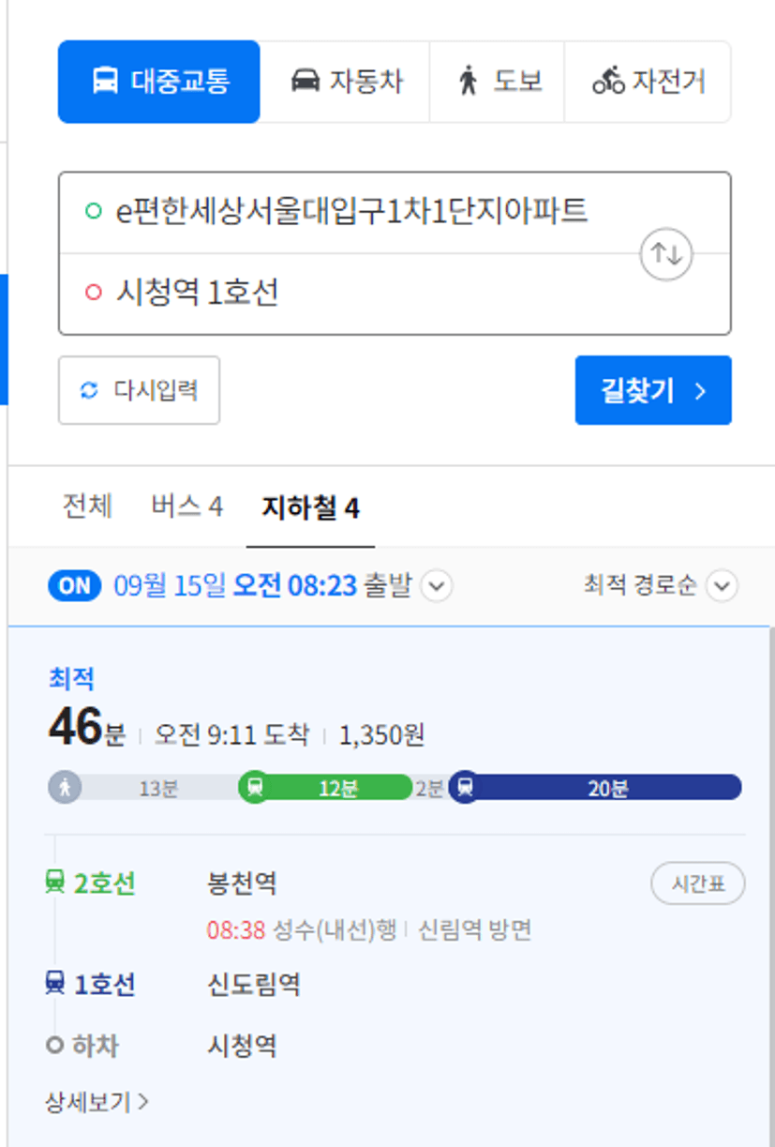The width and height of the screenshot is (775, 1147).
Task: Switch to the 버스 4 tab
Action: click(x=187, y=507)
